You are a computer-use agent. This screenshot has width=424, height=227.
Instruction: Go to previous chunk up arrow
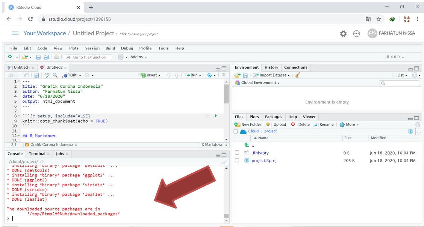pos(168,75)
